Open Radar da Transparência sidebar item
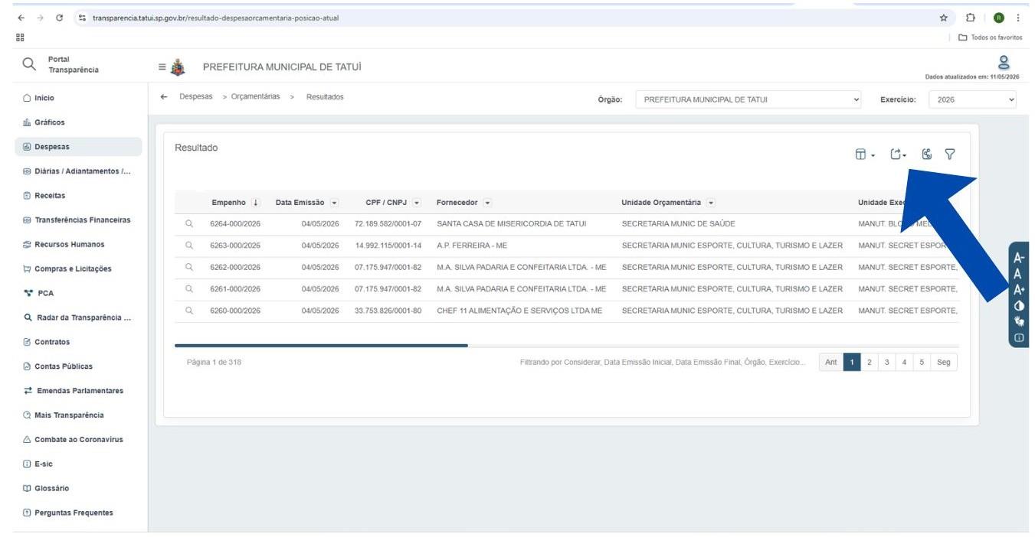Image resolution: width=1035 pixels, height=537 pixels. 77,317
